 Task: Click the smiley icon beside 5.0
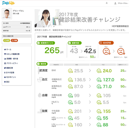click(x=70, y=102)
